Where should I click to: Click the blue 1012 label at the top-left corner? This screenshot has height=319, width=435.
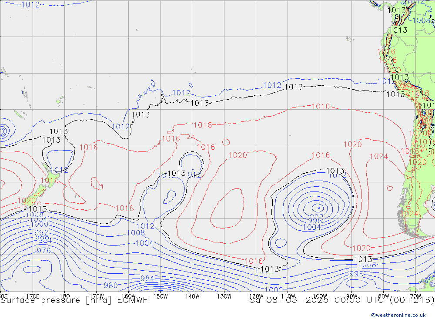(30, 5)
